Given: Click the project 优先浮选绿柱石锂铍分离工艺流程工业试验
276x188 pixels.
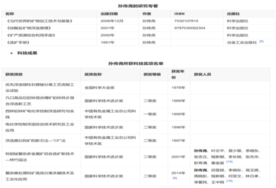Looking at the screenshot, I should coord(40,87).
